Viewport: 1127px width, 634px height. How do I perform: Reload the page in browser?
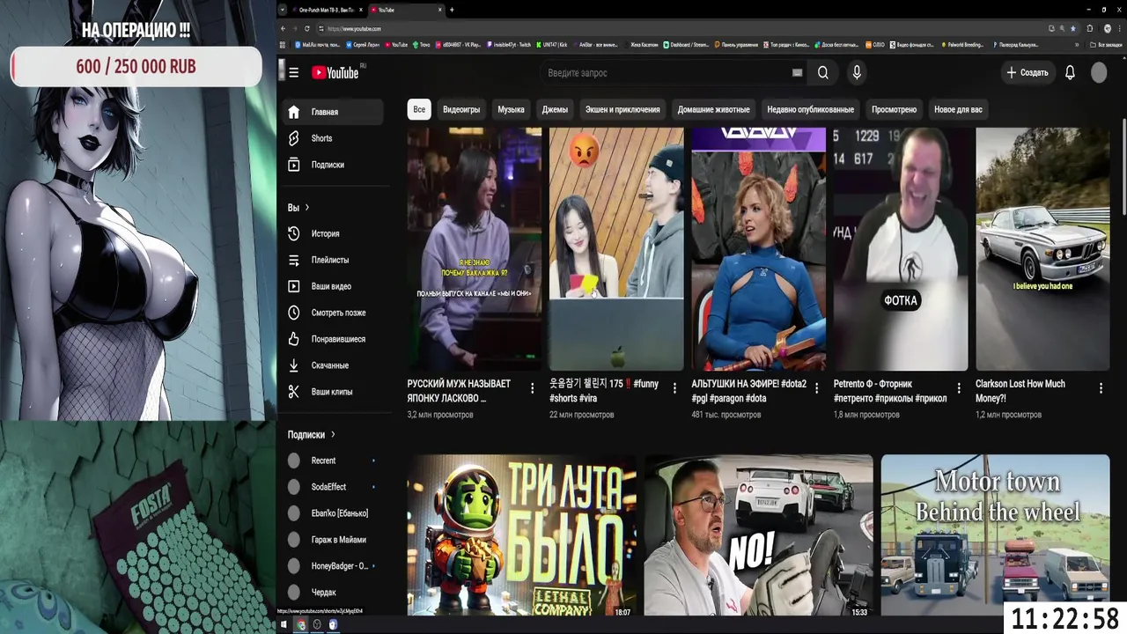tap(307, 29)
